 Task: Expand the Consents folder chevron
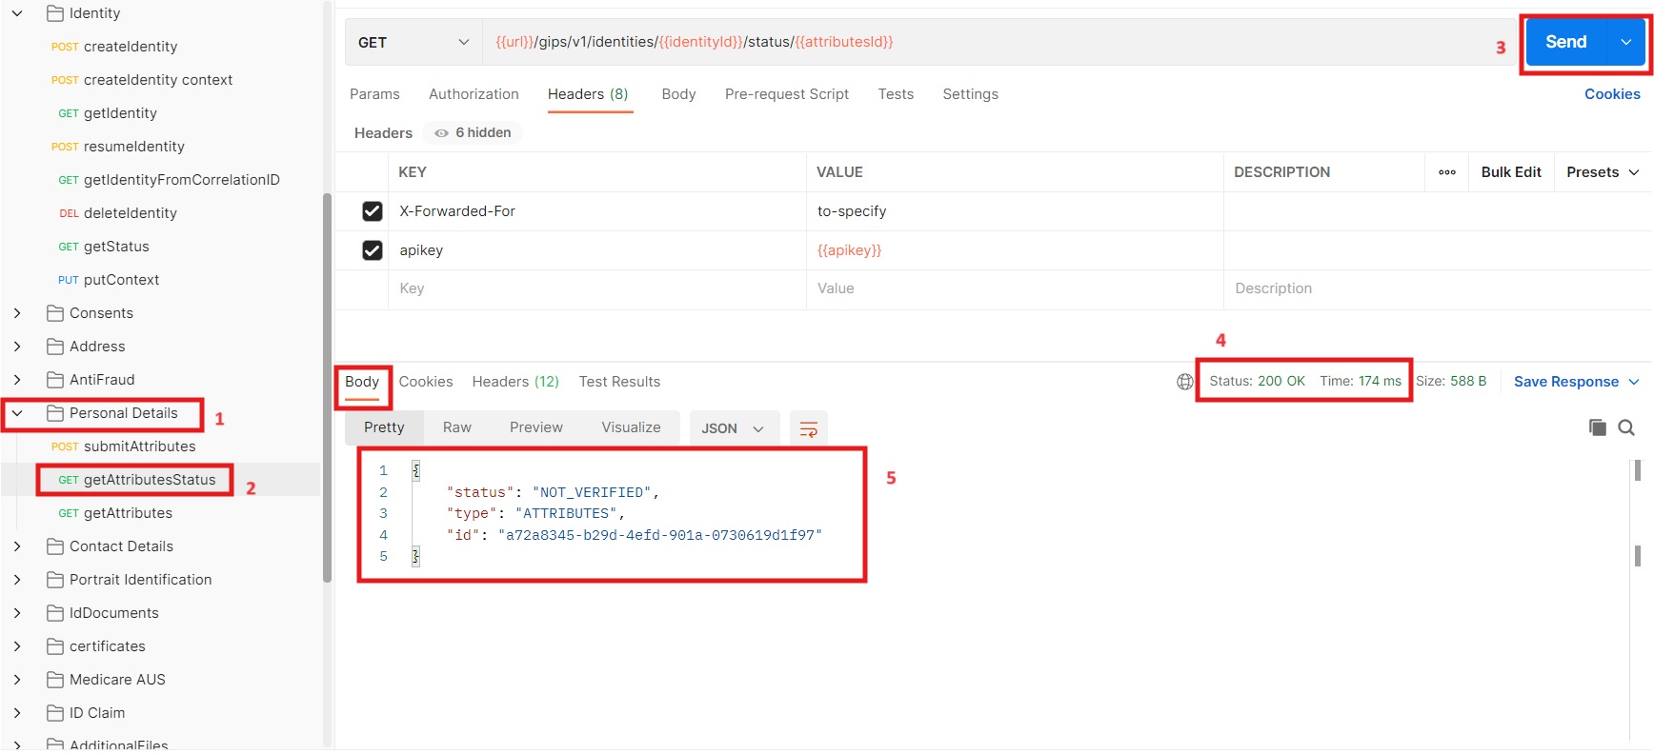[x=17, y=313]
